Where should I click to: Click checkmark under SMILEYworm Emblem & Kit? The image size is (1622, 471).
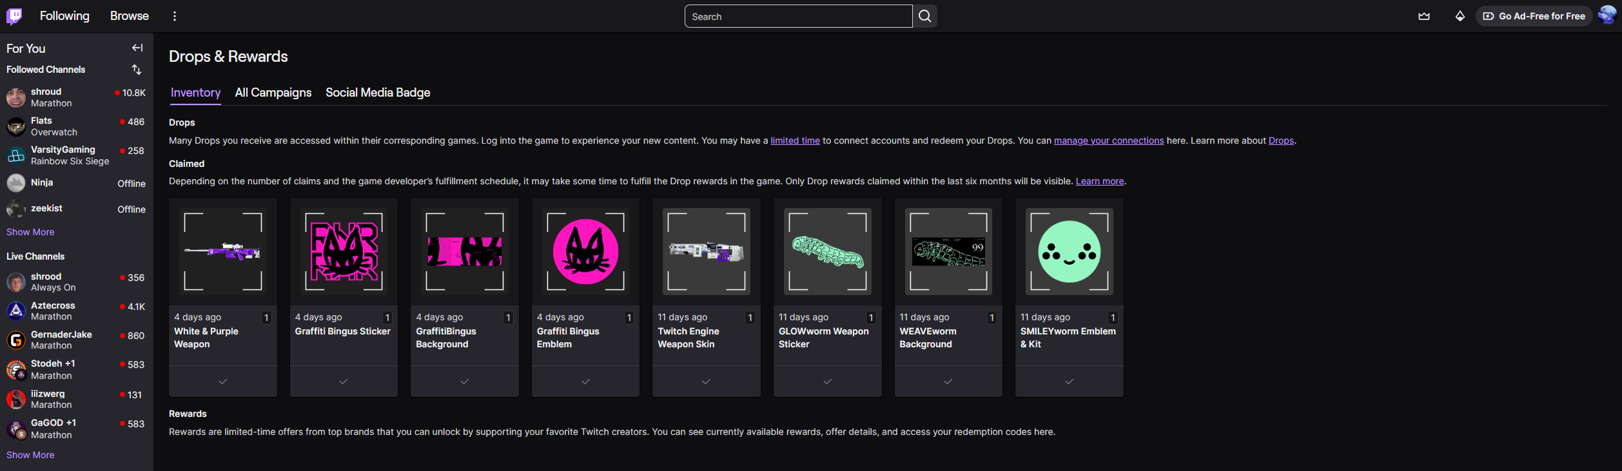pyautogui.click(x=1069, y=381)
